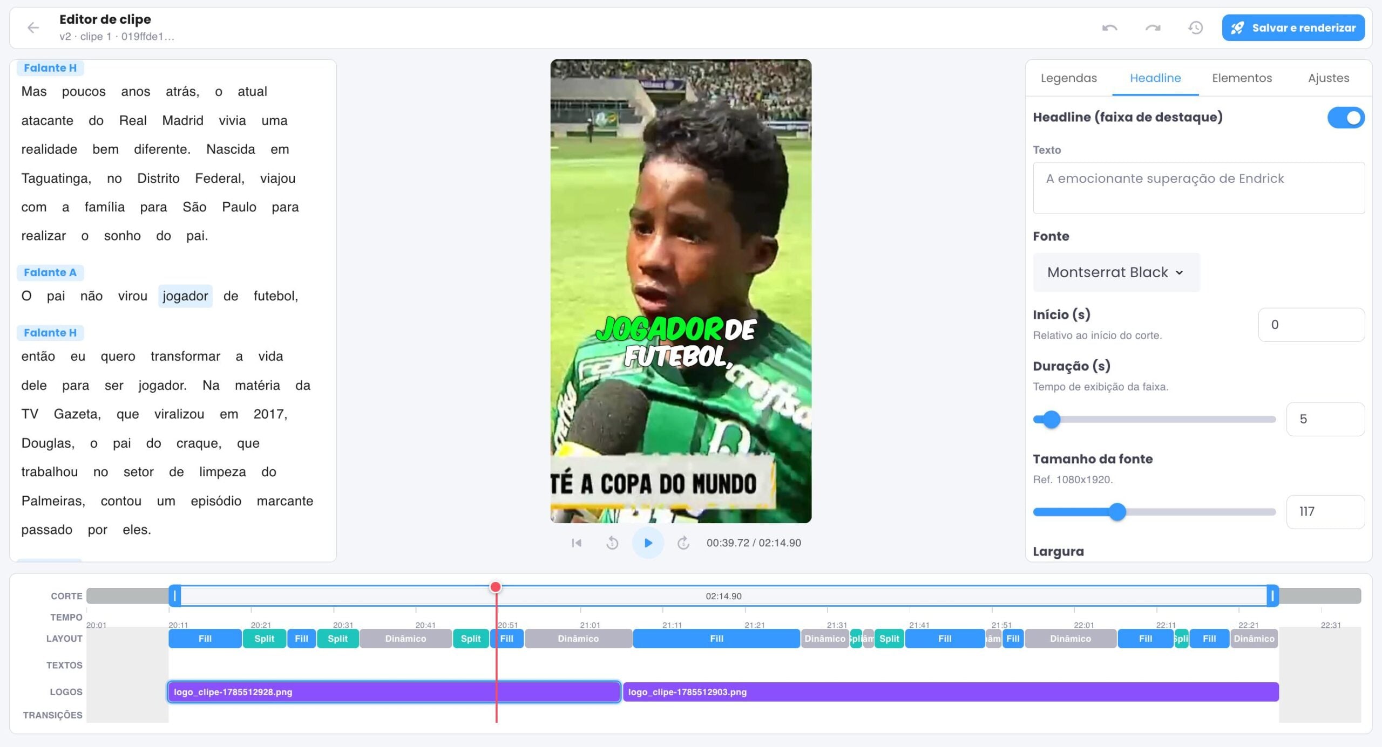Click the highlighted word "jogador" in transcript

tap(185, 296)
